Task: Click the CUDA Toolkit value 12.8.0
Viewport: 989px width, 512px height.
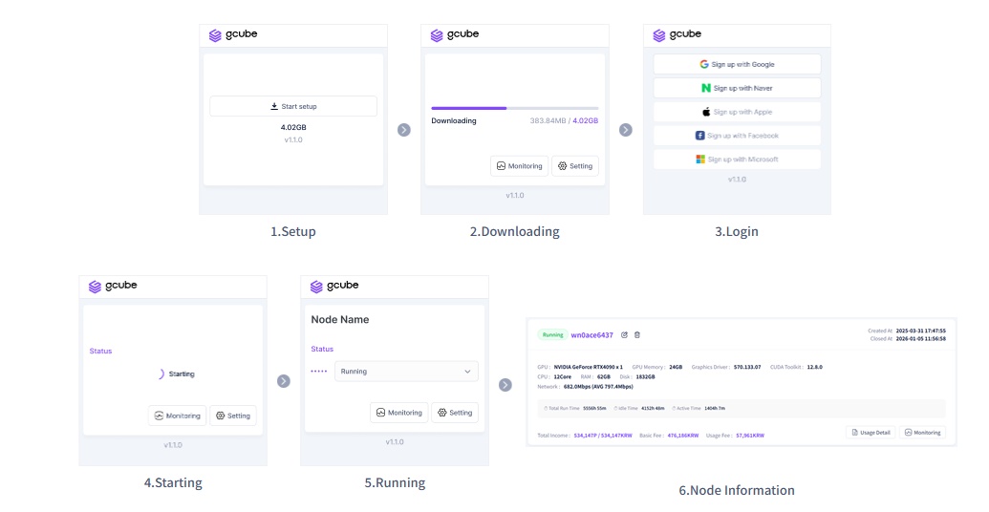Action: (x=815, y=367)
